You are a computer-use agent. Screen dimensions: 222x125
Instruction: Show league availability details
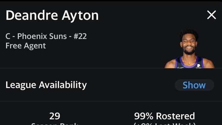point(194,85)
